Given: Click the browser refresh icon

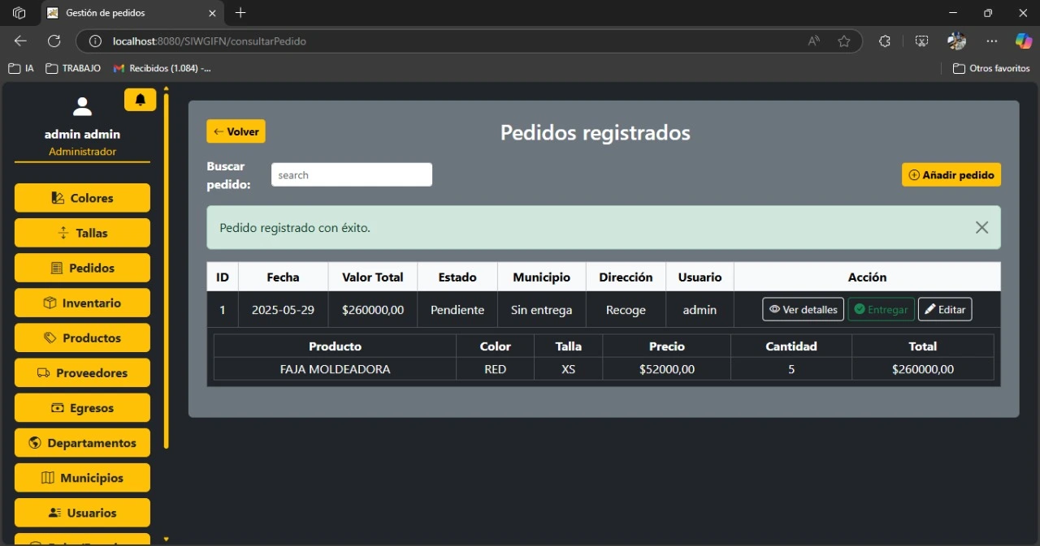Looking at the screenshot, I should [54, 41].
